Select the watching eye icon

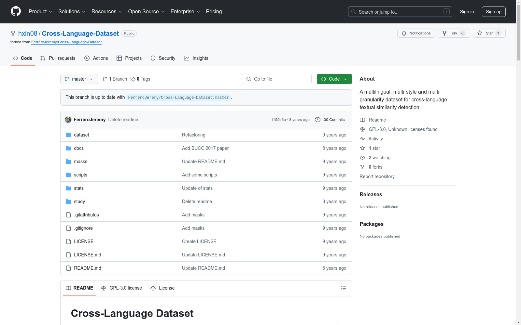362,158
